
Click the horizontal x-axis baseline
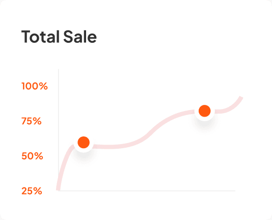(x=147, y=191)
